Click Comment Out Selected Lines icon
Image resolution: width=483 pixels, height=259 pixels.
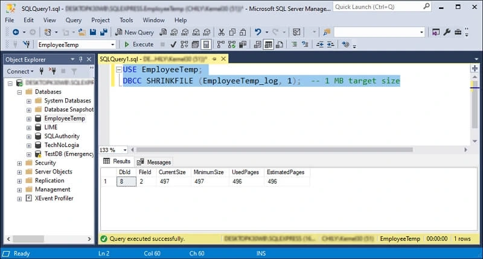[294, 45]
